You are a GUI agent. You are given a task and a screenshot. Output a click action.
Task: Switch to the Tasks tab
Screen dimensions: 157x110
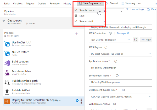[7, 4]
